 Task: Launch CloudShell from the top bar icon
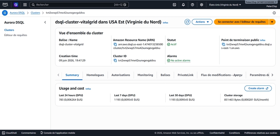(x=174, y=5)
